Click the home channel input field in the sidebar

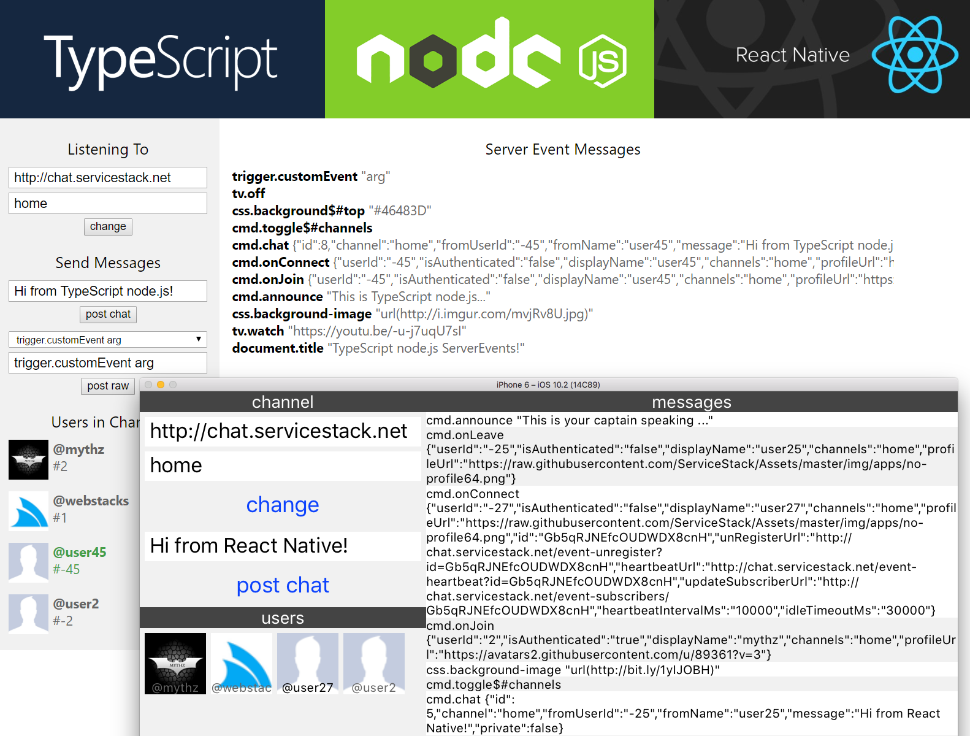click(108, 204)
